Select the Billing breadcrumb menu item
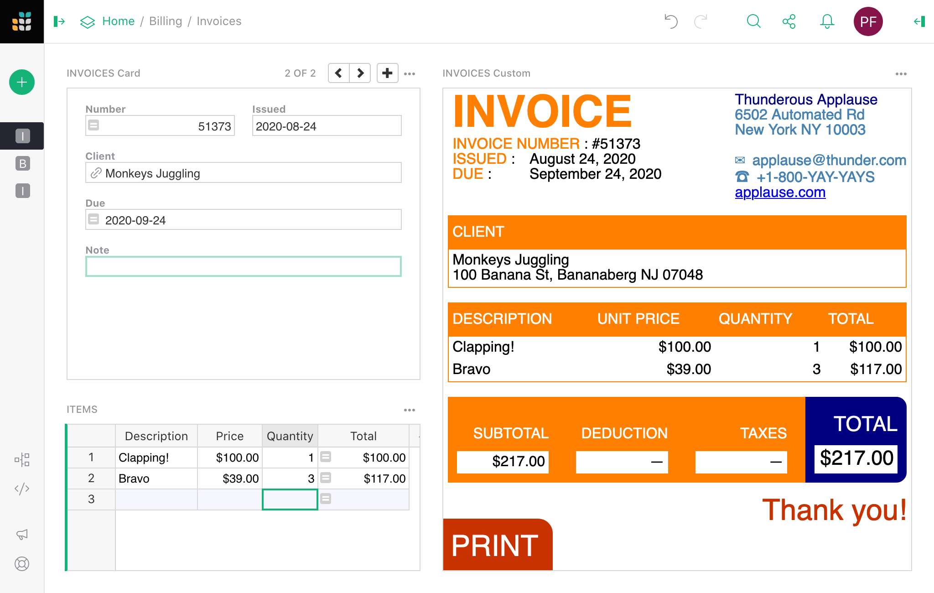 pos(166,21)
